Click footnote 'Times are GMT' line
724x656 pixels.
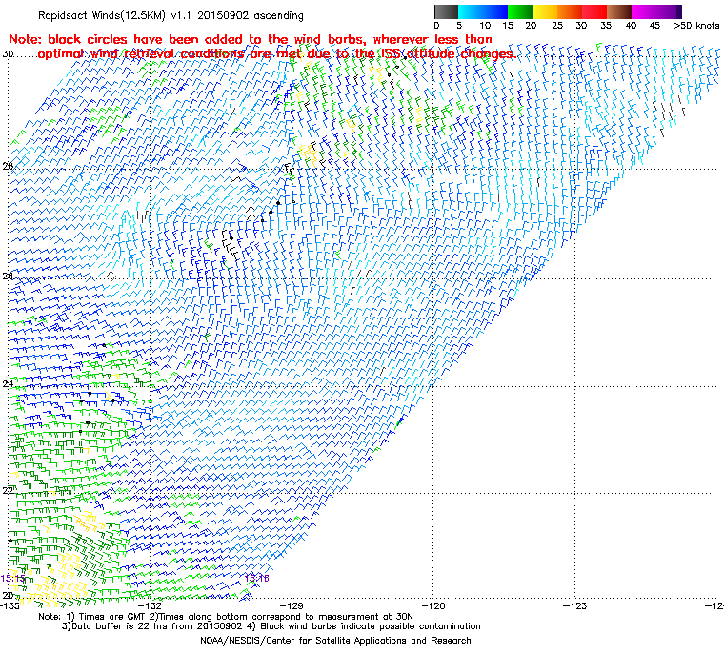tap(226, 617)
